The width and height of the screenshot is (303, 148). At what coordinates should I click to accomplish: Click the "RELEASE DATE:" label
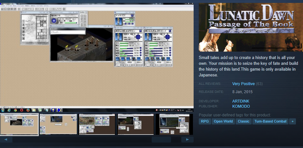(x=211, y=92)
